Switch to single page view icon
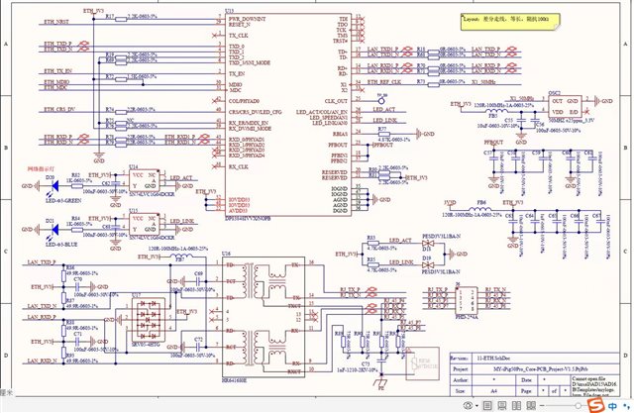Image resolution: width=634 pixels, height=413 pixels. [488, 405]
